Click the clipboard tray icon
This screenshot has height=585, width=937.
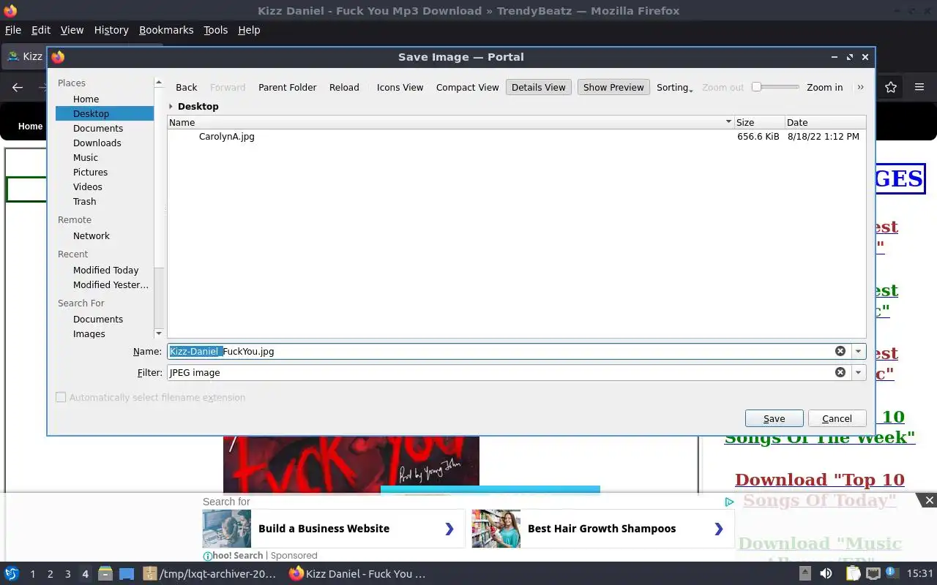click(854, 574)
